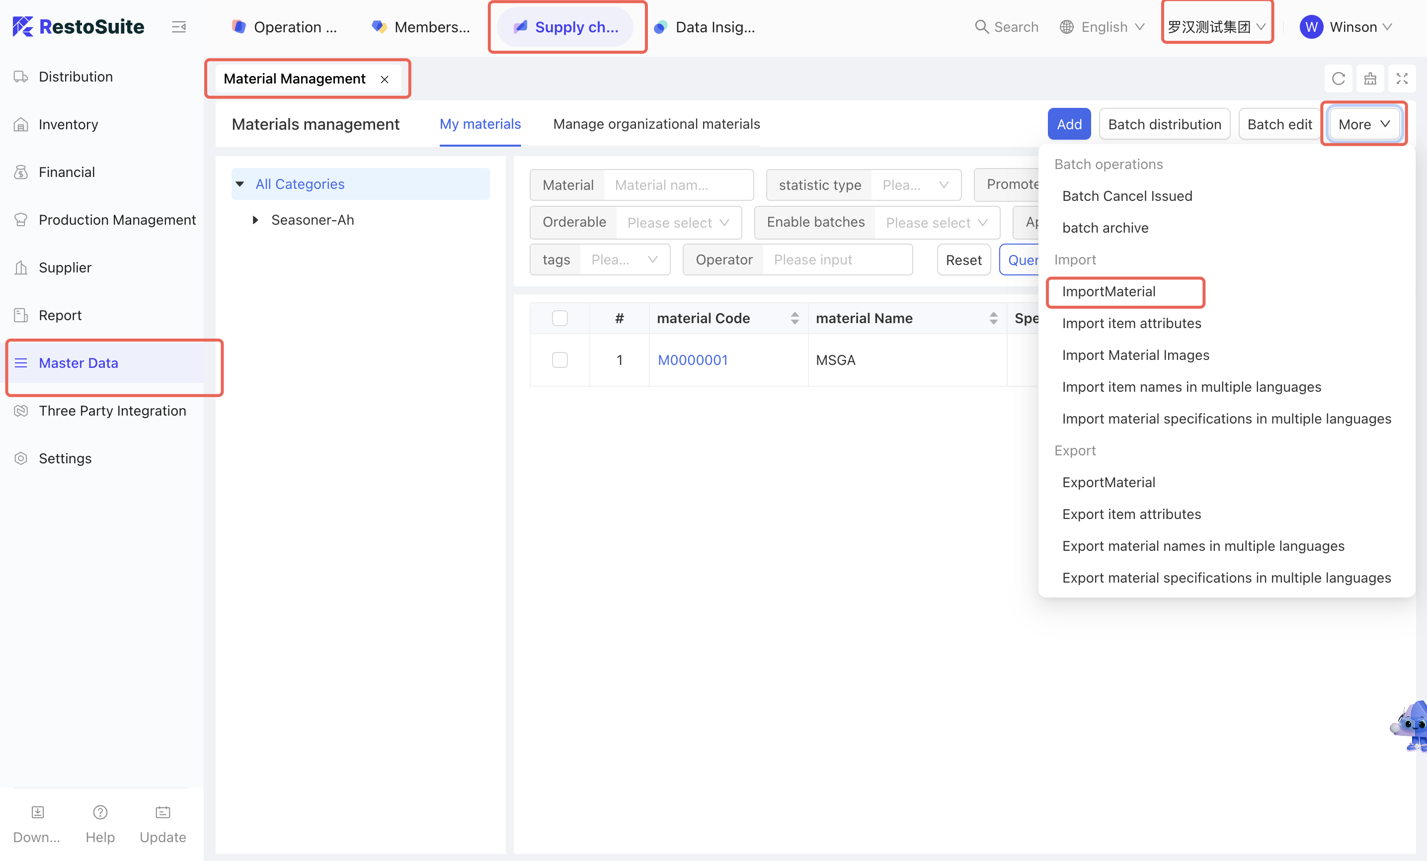Open the Inventory sidebar section
Viewport: 1427px width, 861px height.
coord(68,125)
